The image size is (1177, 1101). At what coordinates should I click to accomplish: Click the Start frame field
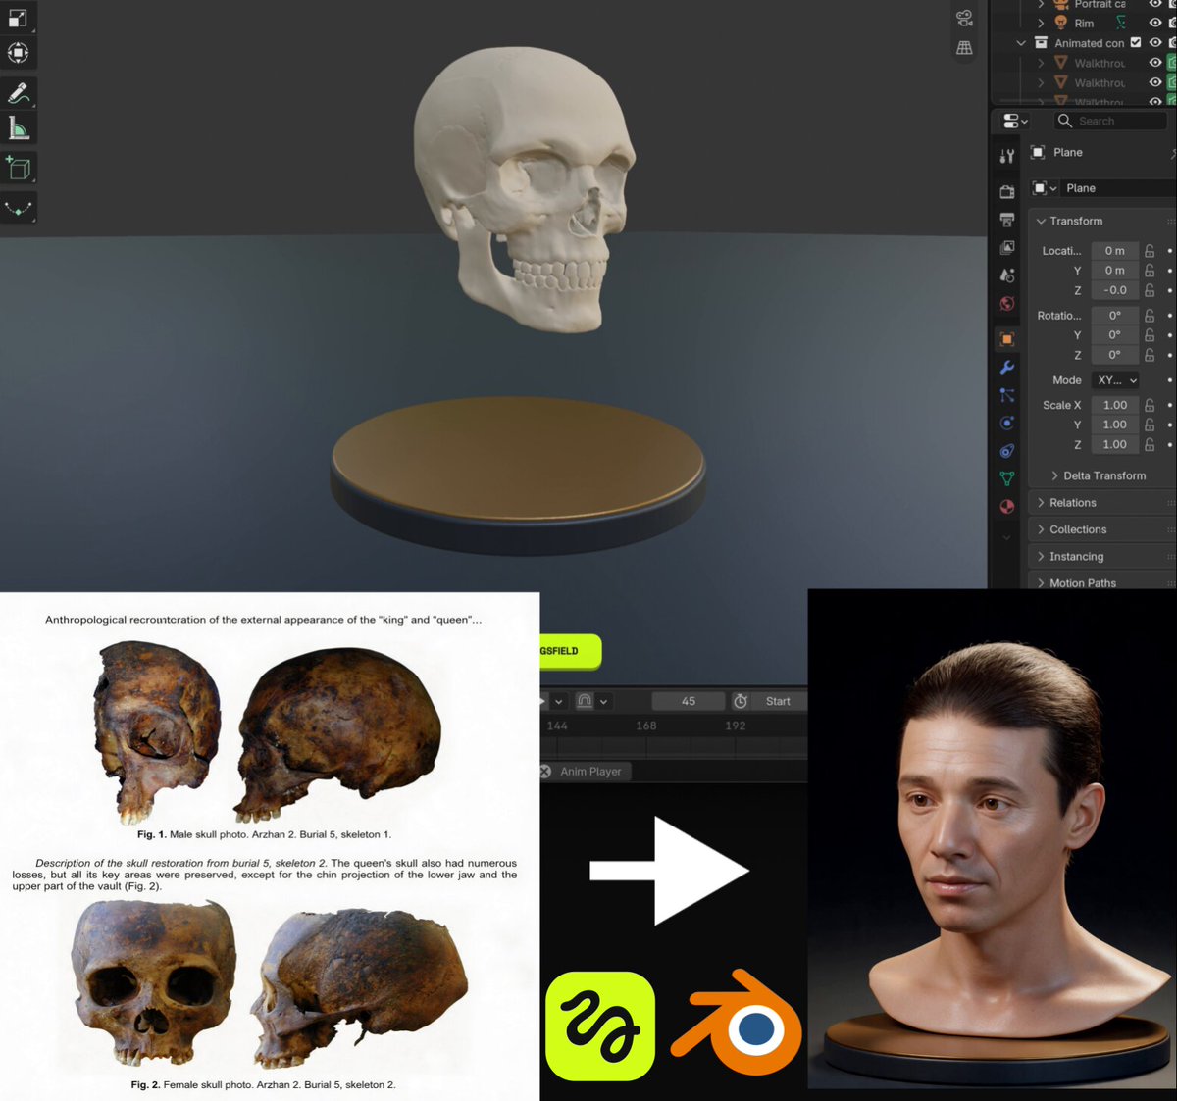point(779,701)
